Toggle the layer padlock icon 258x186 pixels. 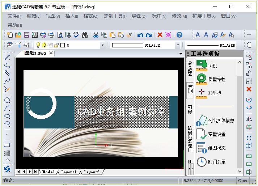56,45
